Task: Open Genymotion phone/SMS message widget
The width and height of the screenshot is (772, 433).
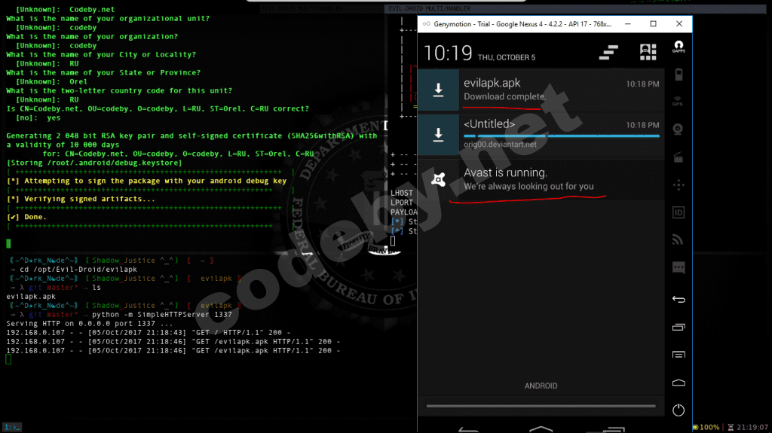Action: point(679,267)
